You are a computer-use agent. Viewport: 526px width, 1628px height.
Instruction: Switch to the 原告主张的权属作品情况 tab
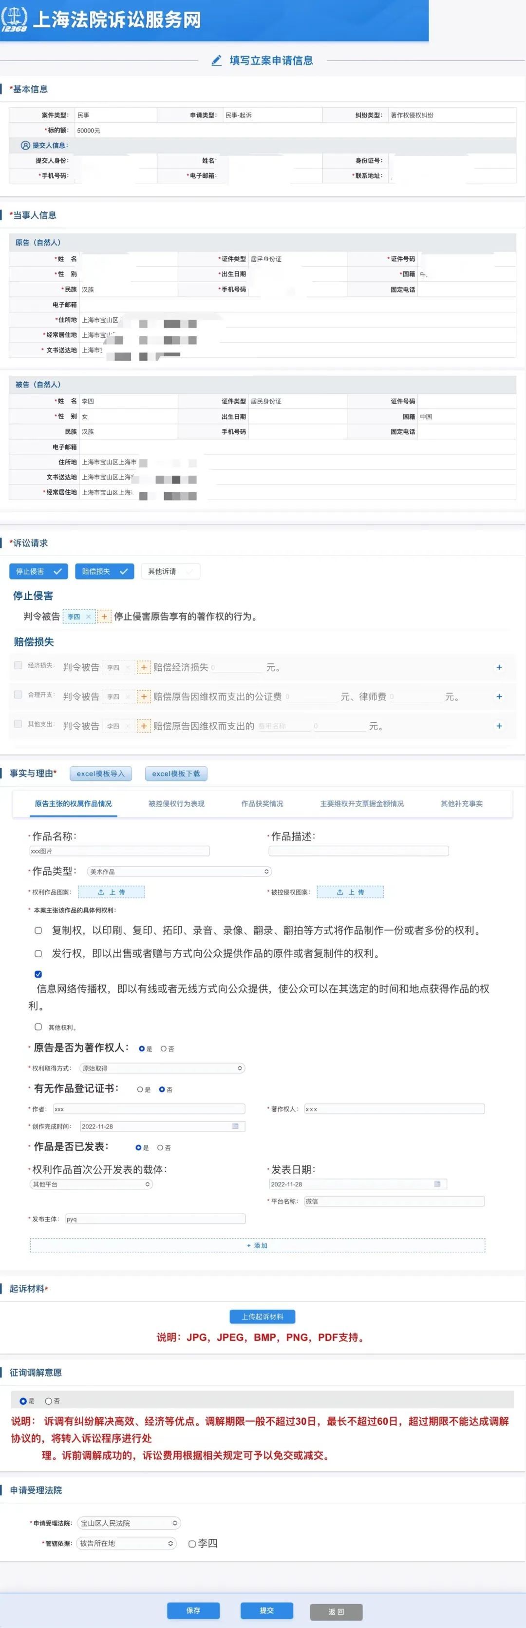(x=73, y=804)
